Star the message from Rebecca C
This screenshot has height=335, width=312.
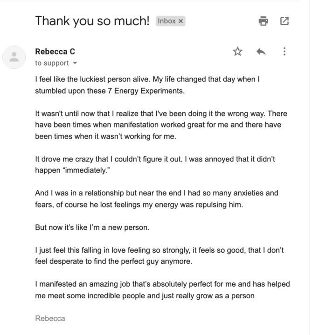click(x=237, y=51)
